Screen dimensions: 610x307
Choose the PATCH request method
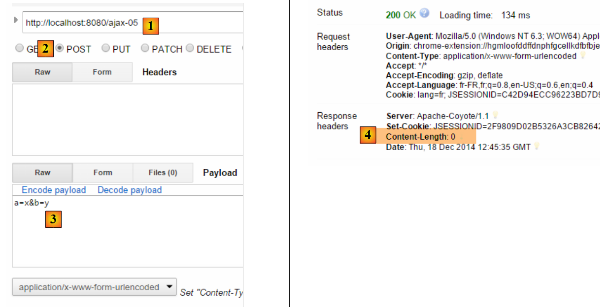[x=145, y=48]
